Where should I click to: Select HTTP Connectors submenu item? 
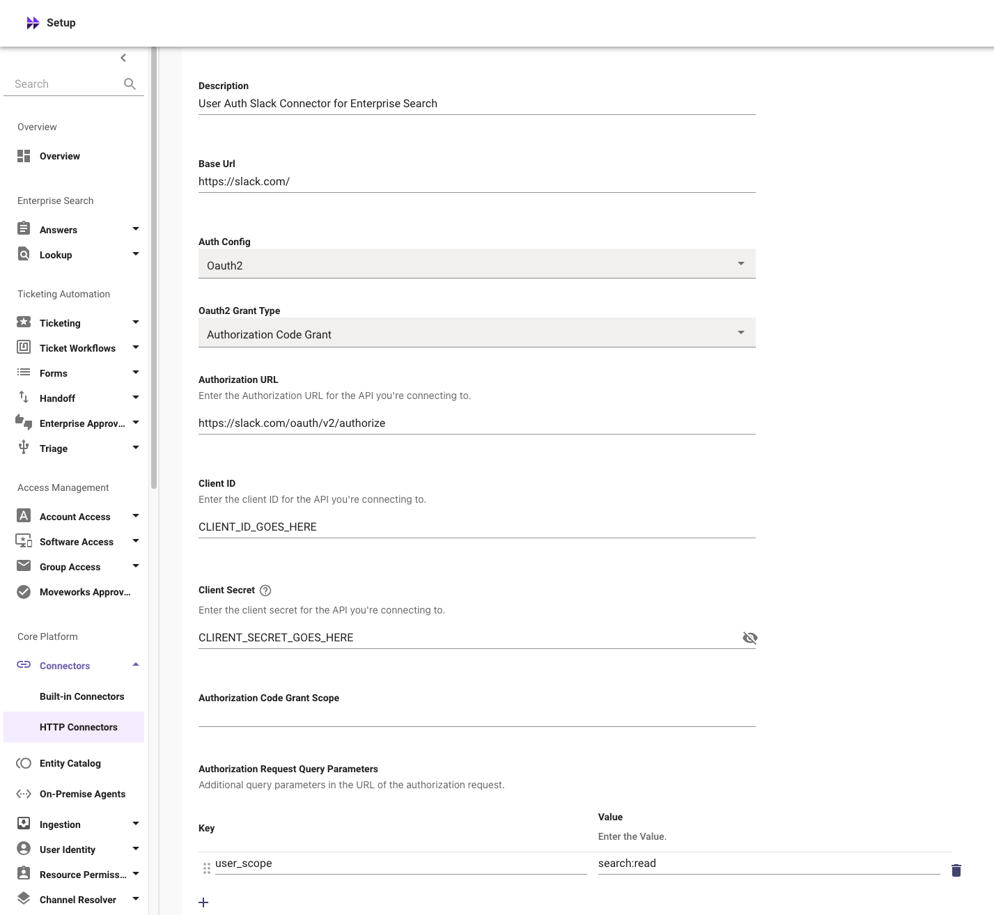(74, 727)
